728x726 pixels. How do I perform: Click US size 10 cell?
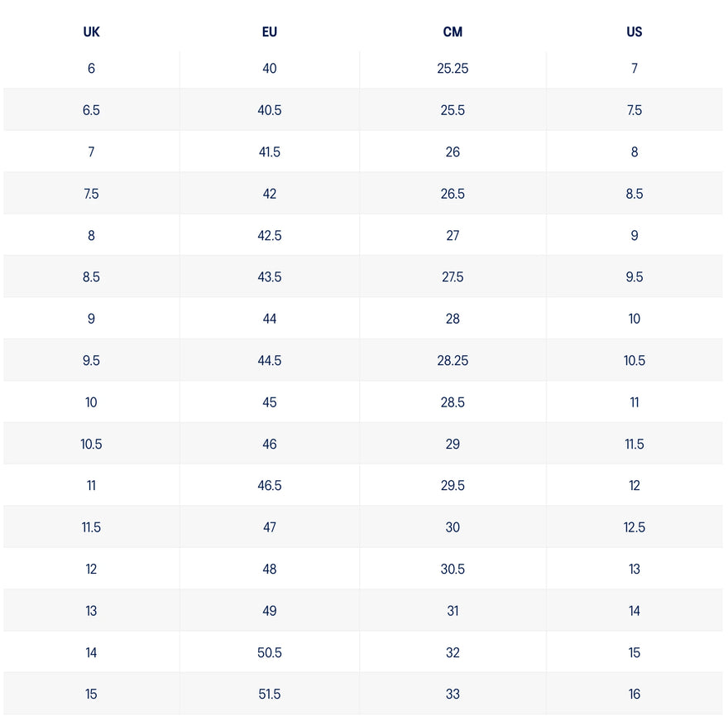pyautogui.click(x=635, y=319)
